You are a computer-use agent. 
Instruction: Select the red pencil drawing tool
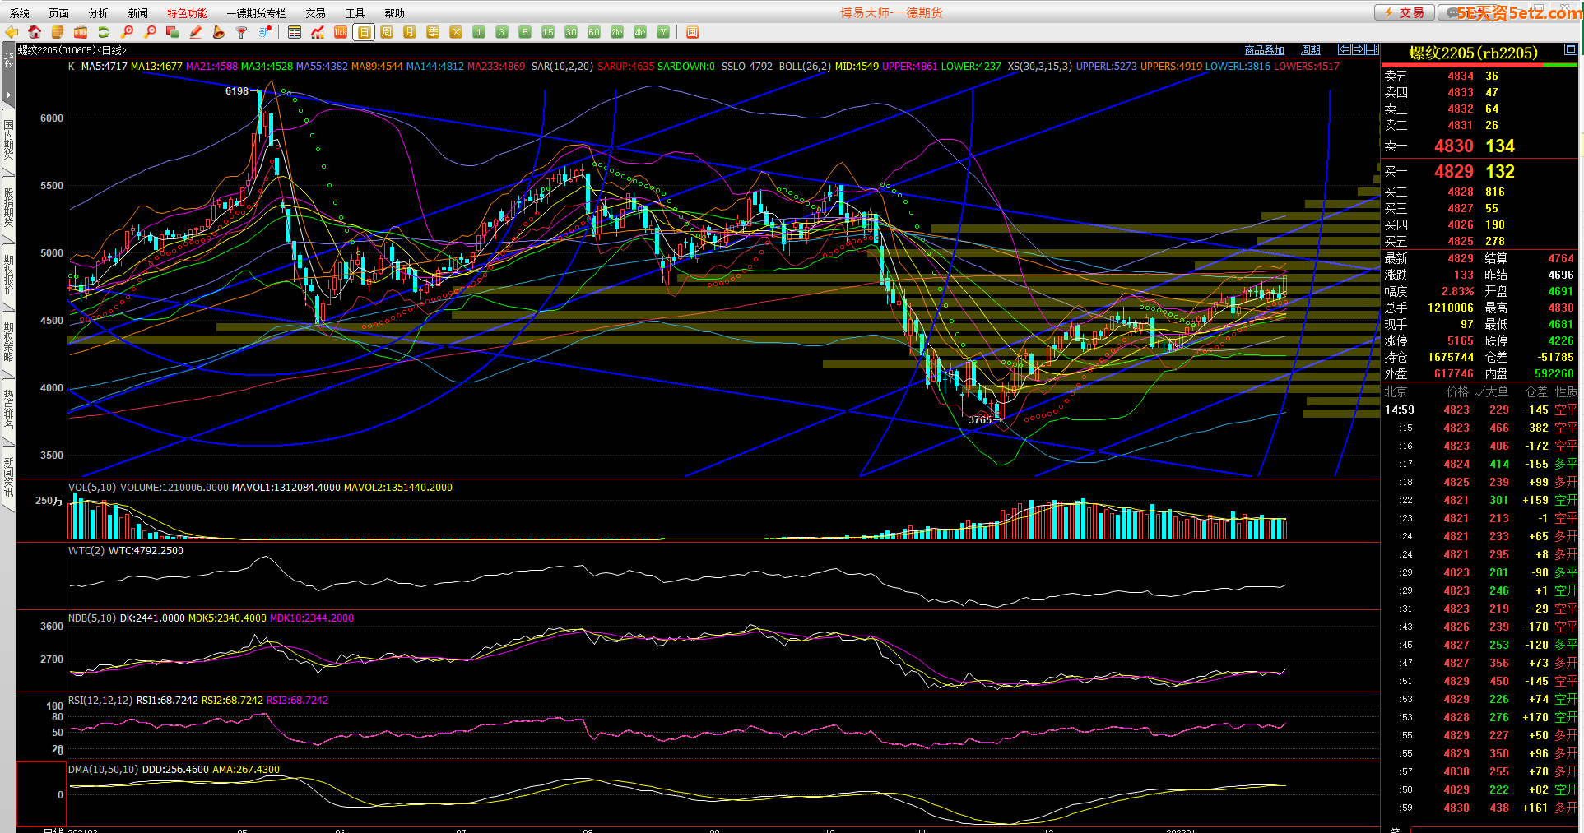click(196, 32)
